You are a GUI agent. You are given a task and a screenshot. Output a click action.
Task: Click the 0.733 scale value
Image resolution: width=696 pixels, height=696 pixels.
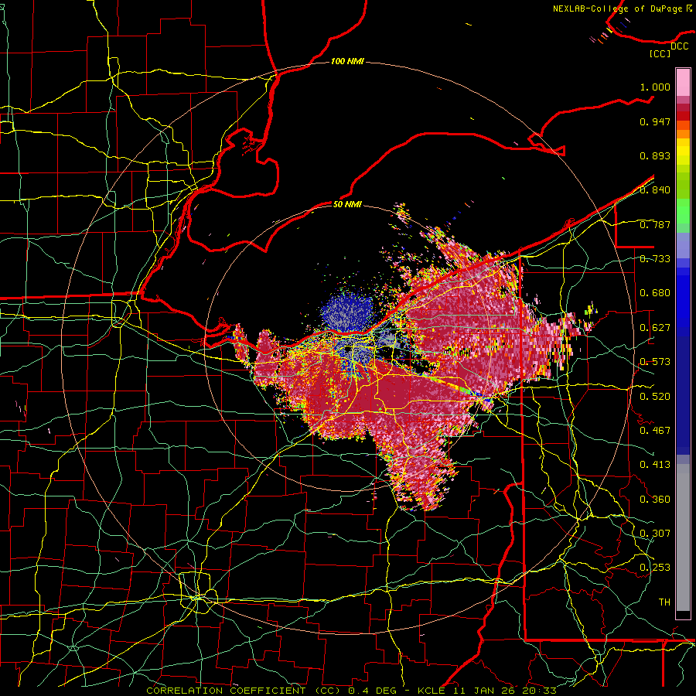655,259
